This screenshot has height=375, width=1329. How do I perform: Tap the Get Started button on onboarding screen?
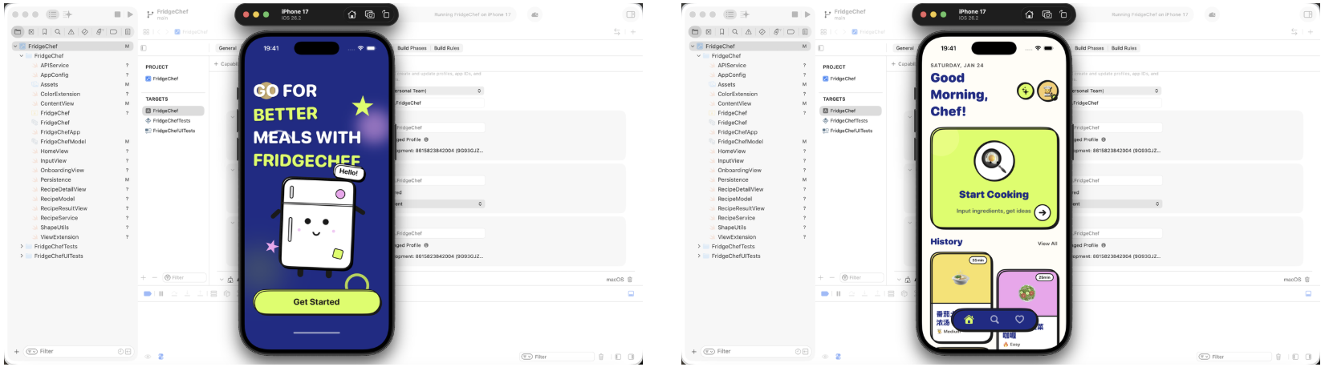point(316,302)
